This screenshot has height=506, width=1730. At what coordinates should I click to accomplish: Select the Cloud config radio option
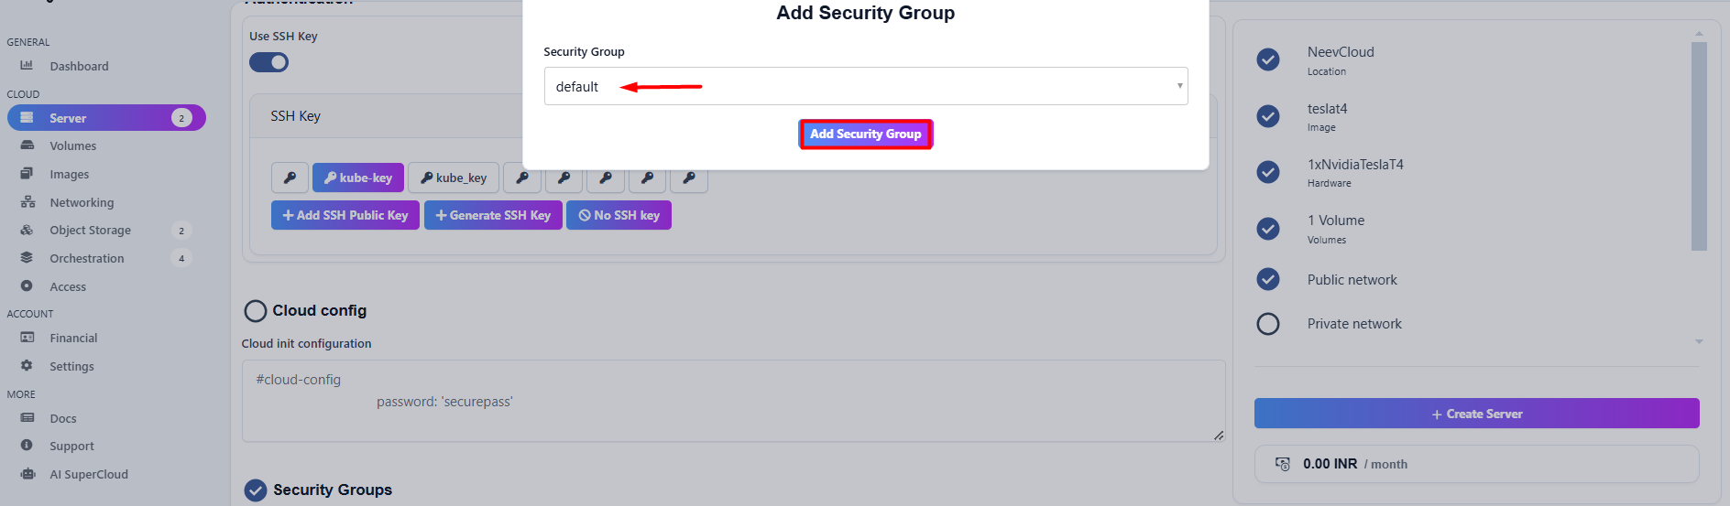point(256,311)
